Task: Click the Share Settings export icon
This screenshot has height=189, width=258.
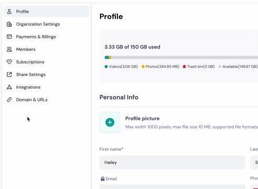Action: click(9, 75)
